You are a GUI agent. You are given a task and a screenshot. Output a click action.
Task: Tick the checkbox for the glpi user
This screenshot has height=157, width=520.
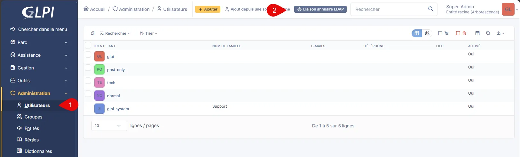click(88, 54)
